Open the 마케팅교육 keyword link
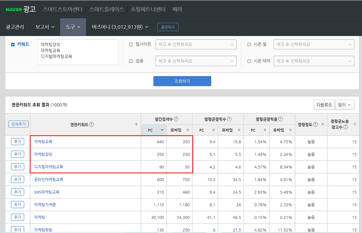 (43, 142)
